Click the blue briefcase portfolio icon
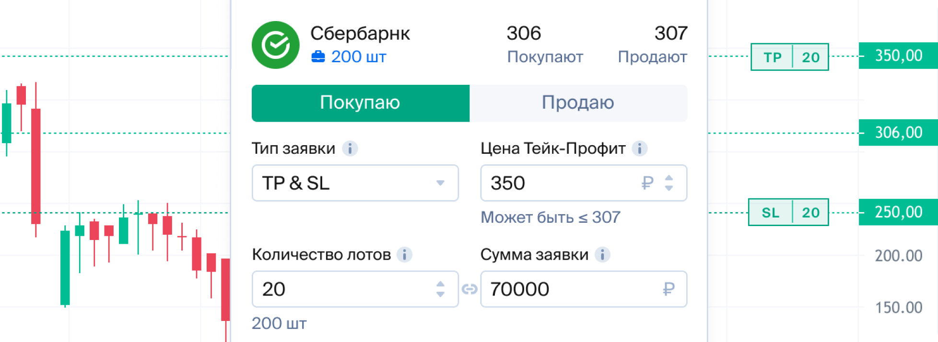This screenshot has height=342, width=938. (x=318, y=57)
